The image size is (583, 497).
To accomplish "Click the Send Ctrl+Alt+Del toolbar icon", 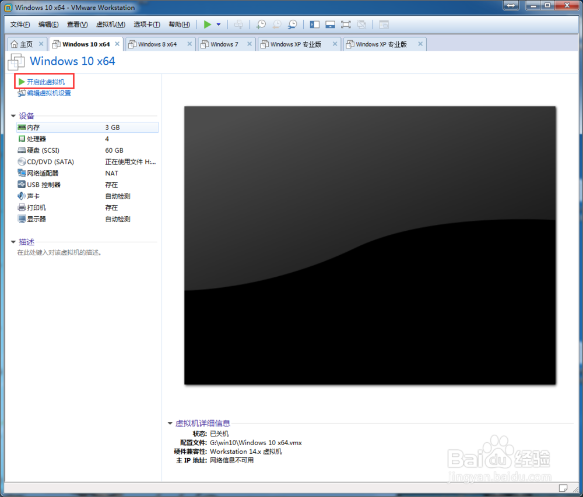I will [238, 24].
